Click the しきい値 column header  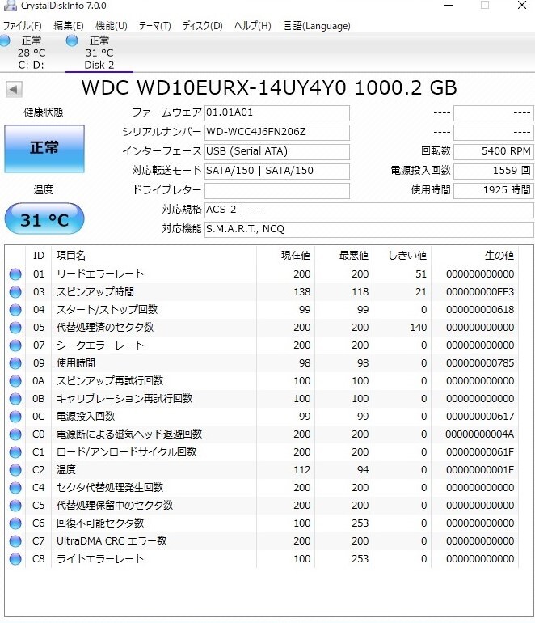pos(402,256)
